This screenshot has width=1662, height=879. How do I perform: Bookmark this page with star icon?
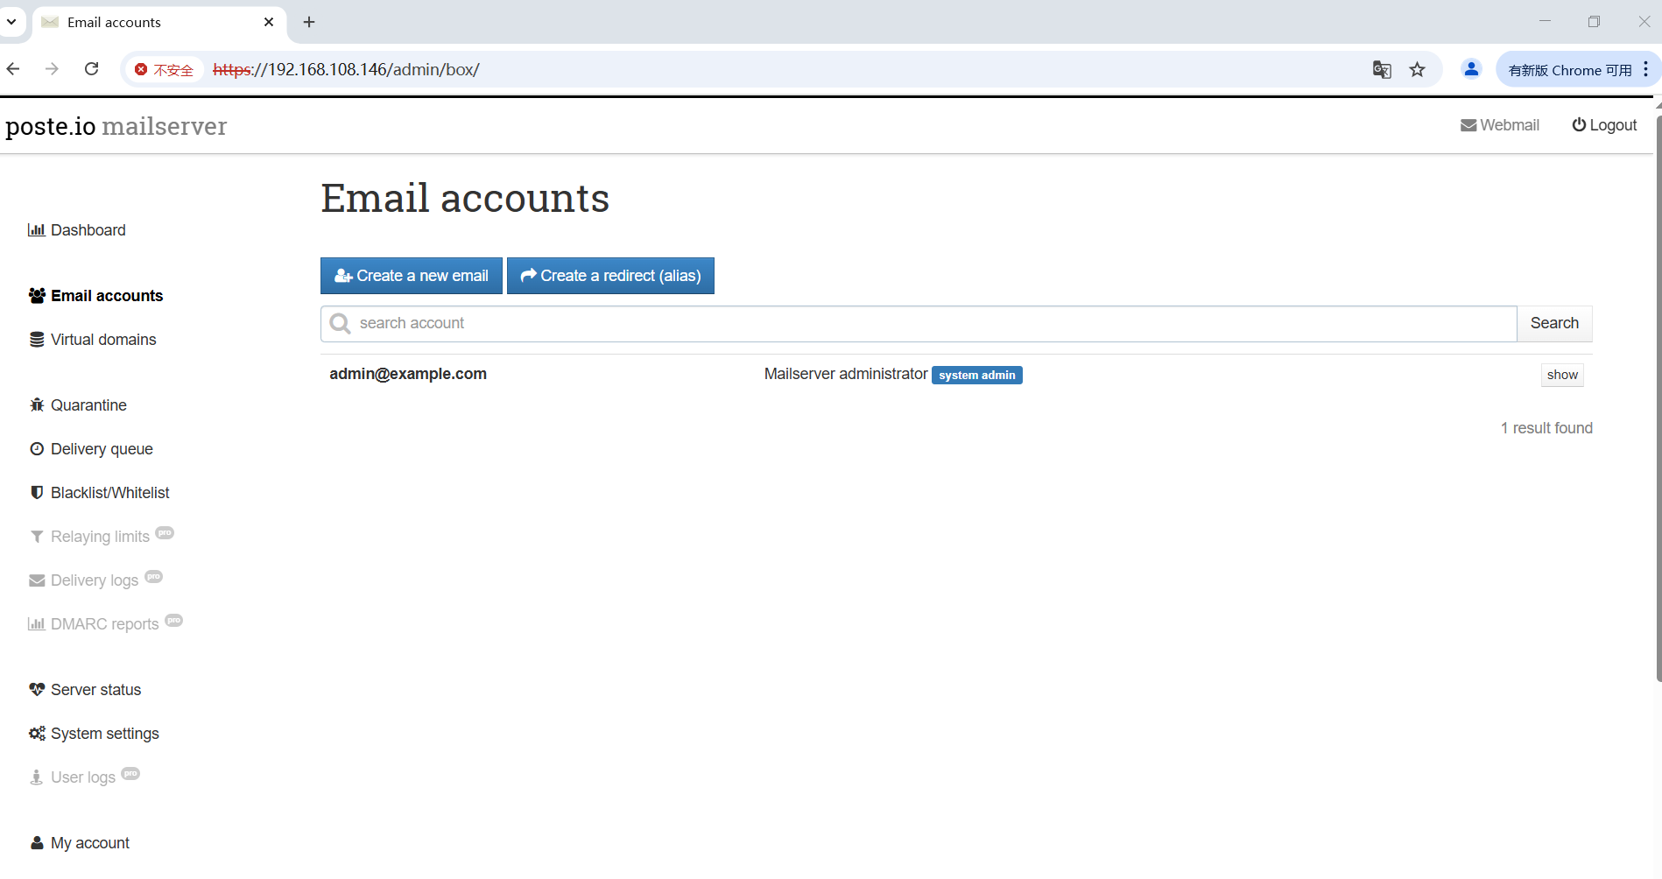click(1417, 70)
